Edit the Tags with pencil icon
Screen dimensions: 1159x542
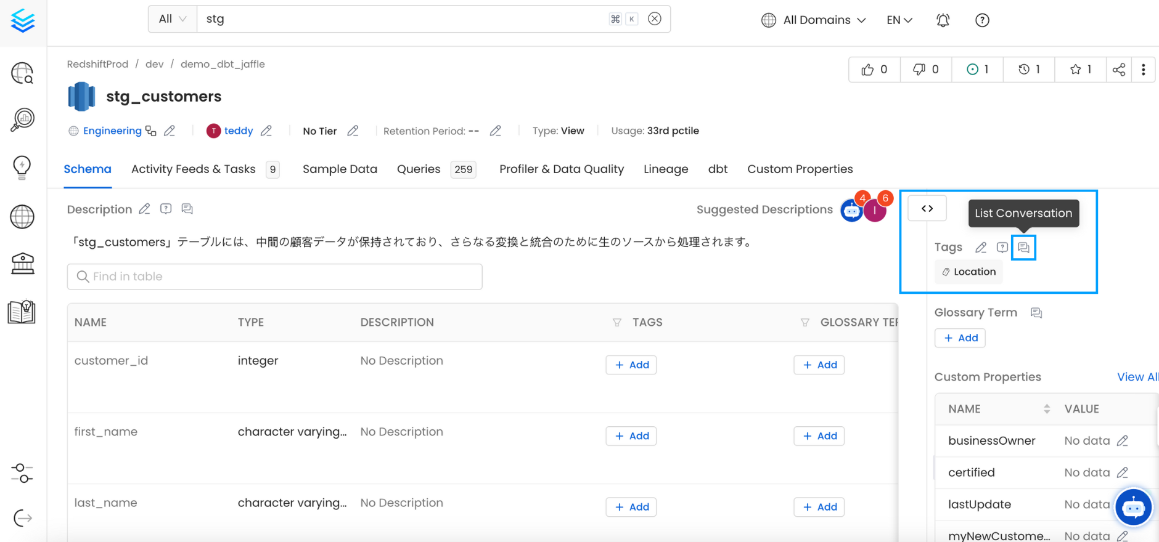(x=980, y=248)
